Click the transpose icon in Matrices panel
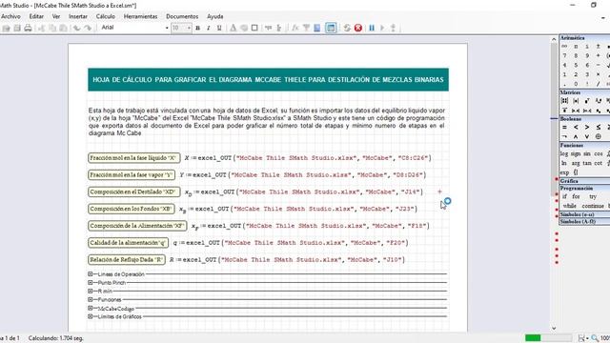The width and height of the screenshot is (610, 343). tap(587, 101)
